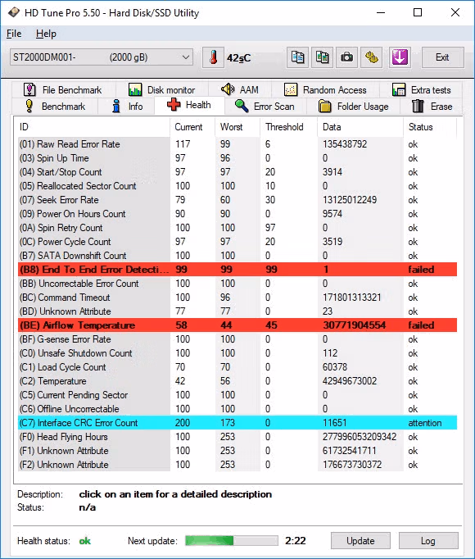
Task: Select (C5) Current Pending Sector row
Action: (x=237, y=394)
